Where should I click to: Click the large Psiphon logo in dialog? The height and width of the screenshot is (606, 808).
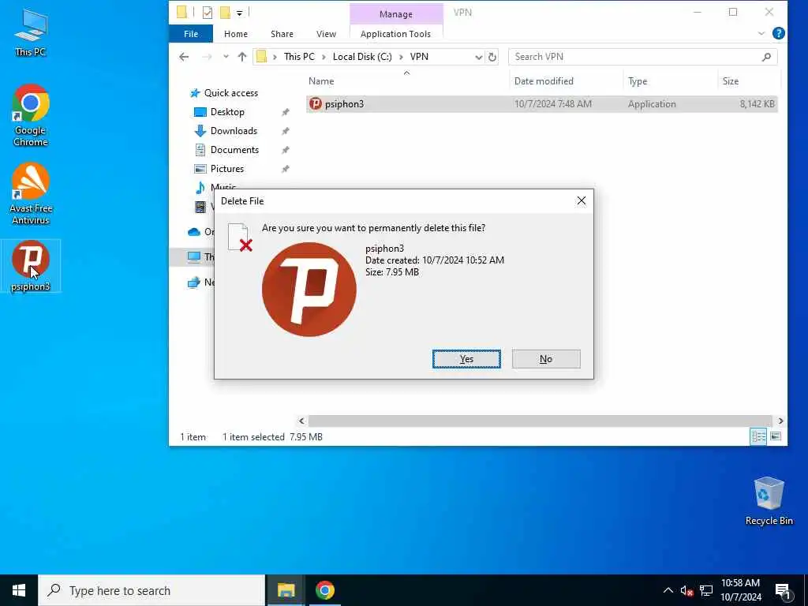[309, 289]
